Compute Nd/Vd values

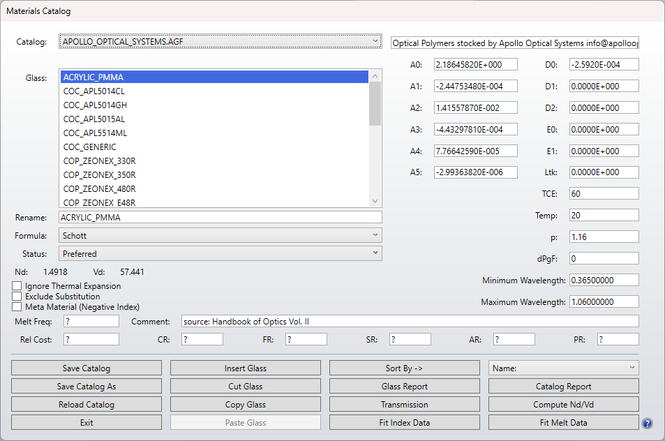tap(563, 403)
